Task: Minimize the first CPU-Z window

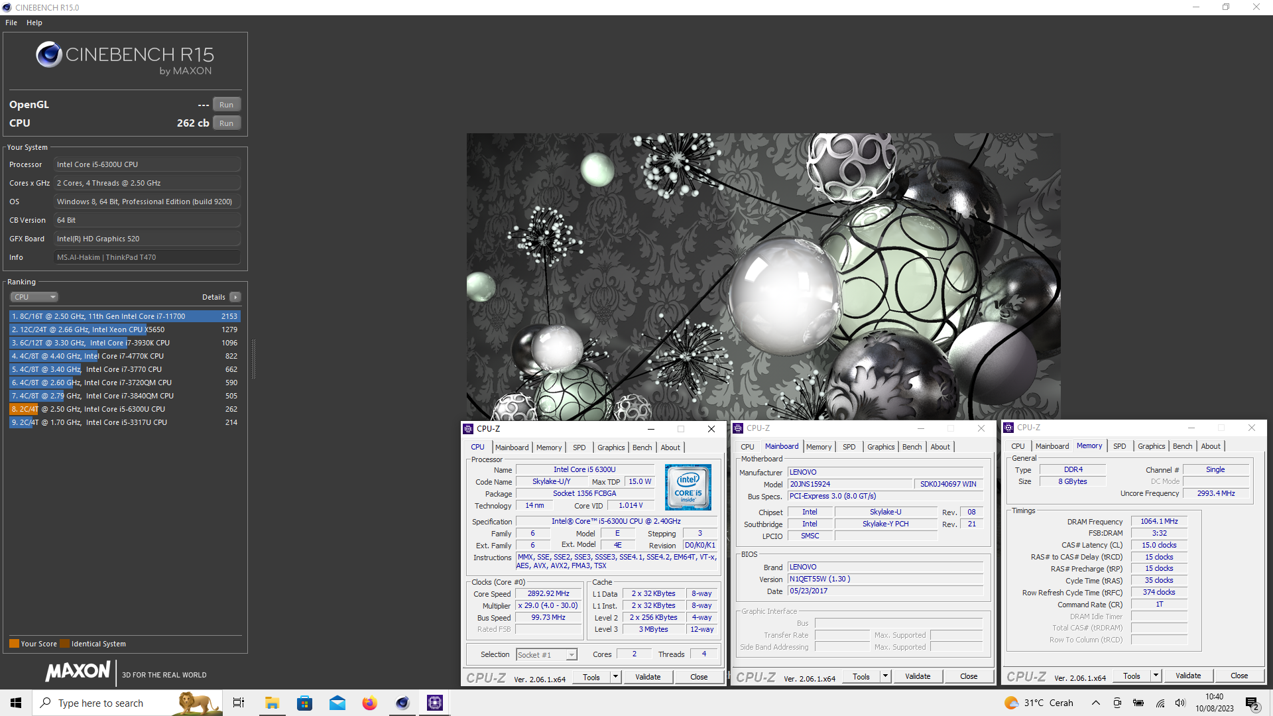Action: coord(651,429)
